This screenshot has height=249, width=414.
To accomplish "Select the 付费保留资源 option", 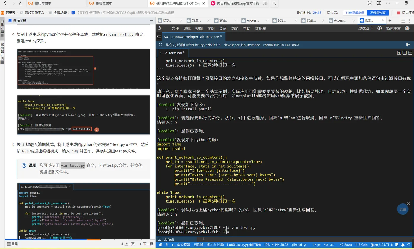I will point(355,13).
